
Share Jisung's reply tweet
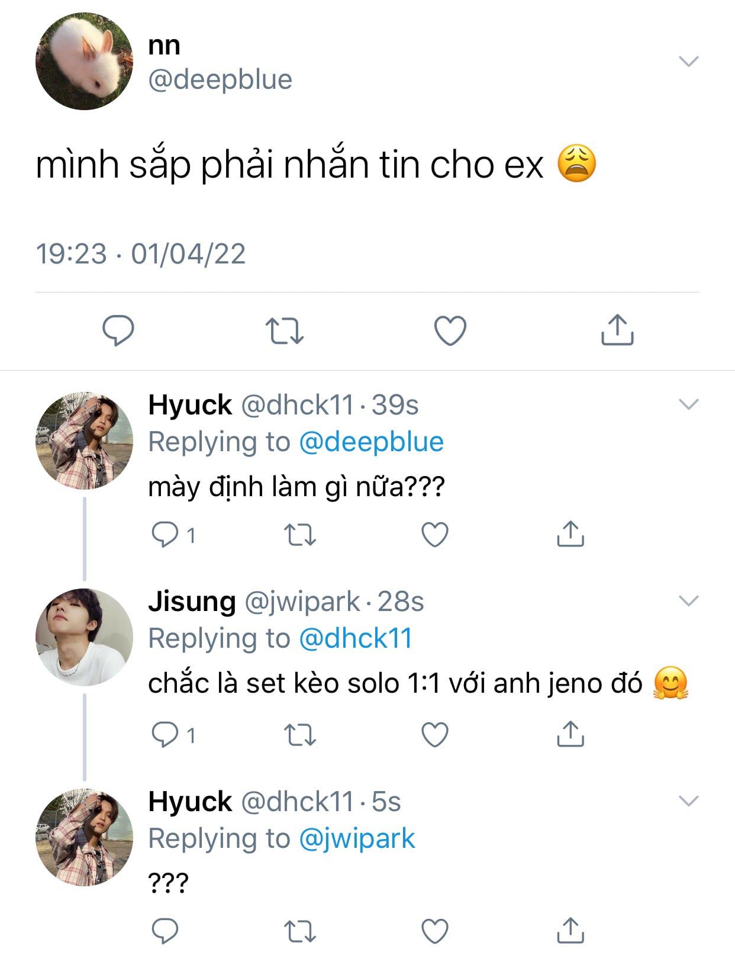[570, 734]
